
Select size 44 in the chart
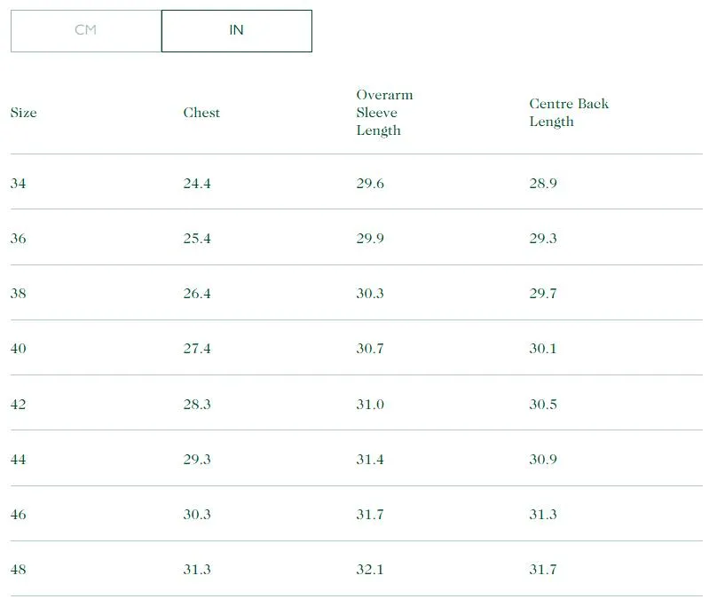pos(19,460)
